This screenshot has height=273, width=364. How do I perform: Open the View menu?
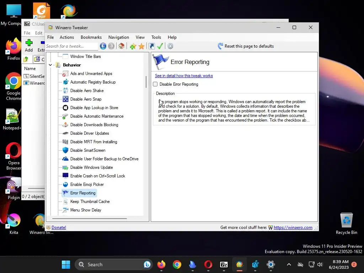pos(140,37)
